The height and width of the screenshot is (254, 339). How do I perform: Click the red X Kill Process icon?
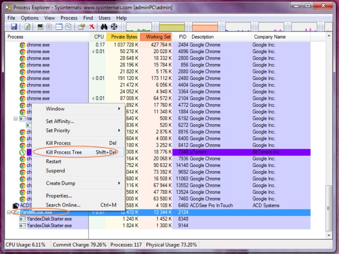[x=92, y=26]
